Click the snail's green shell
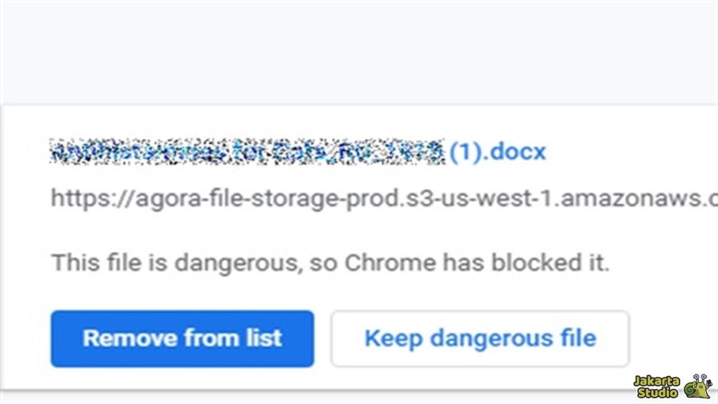Viewport: 718px width, 404px height. [690, 390]
